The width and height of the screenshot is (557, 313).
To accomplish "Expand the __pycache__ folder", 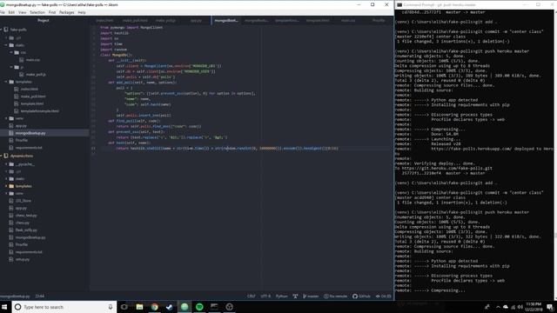I will tap(6, 164).
